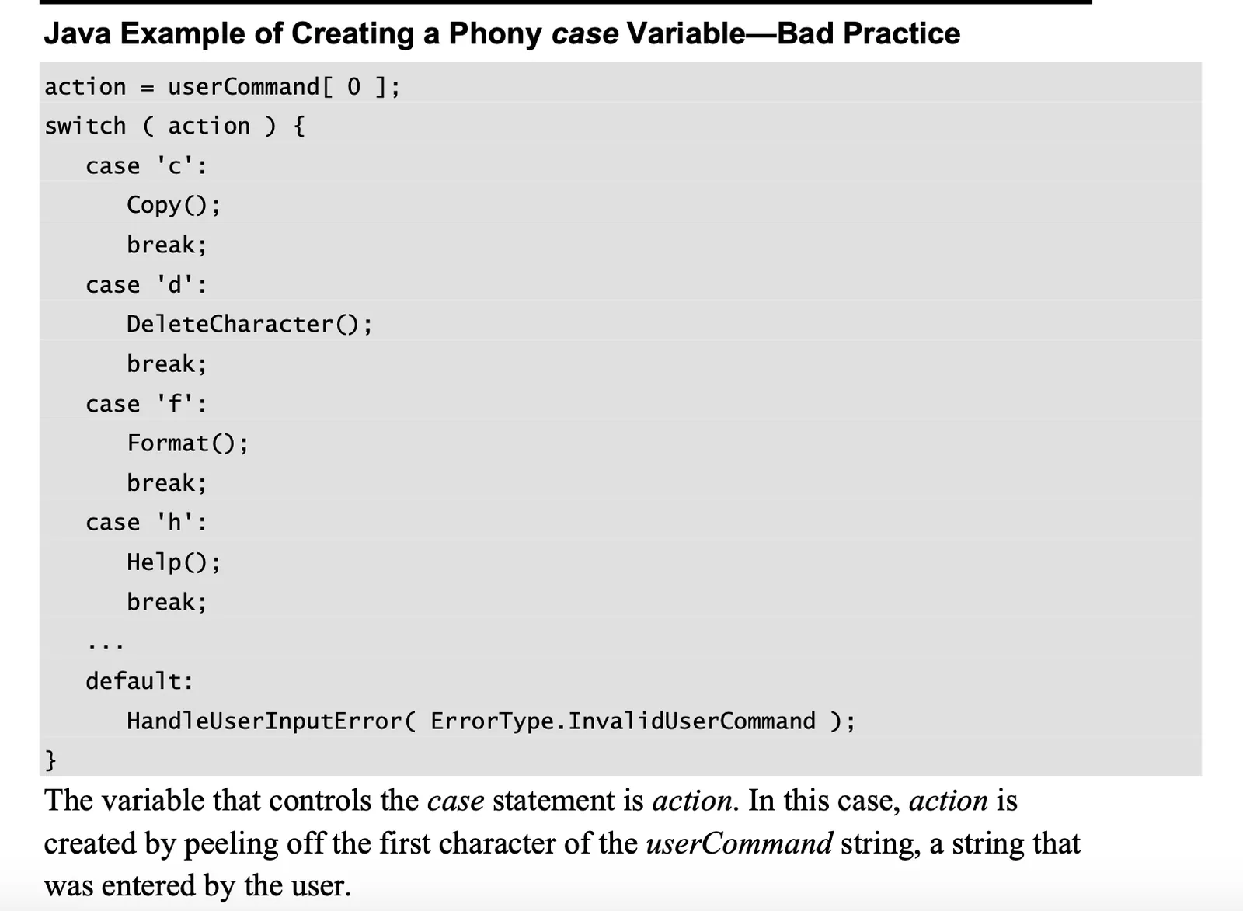This screenshot has width=1243, height=911.
Task: Click the heading "Java Example of Creating a Phony case Variable"
Action: click(x=502, y=33)
